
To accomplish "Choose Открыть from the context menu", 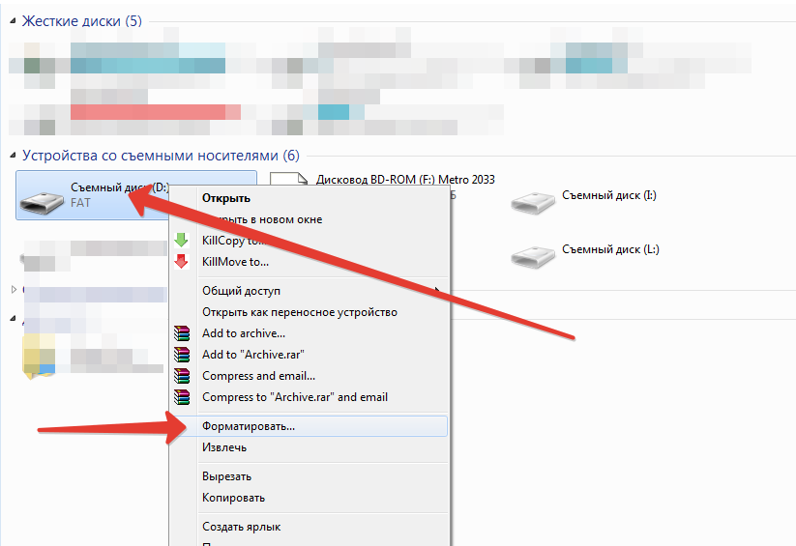I will 226,198.
